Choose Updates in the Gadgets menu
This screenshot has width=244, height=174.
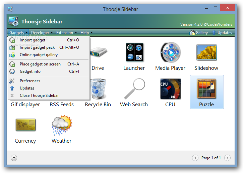[49, 88]
